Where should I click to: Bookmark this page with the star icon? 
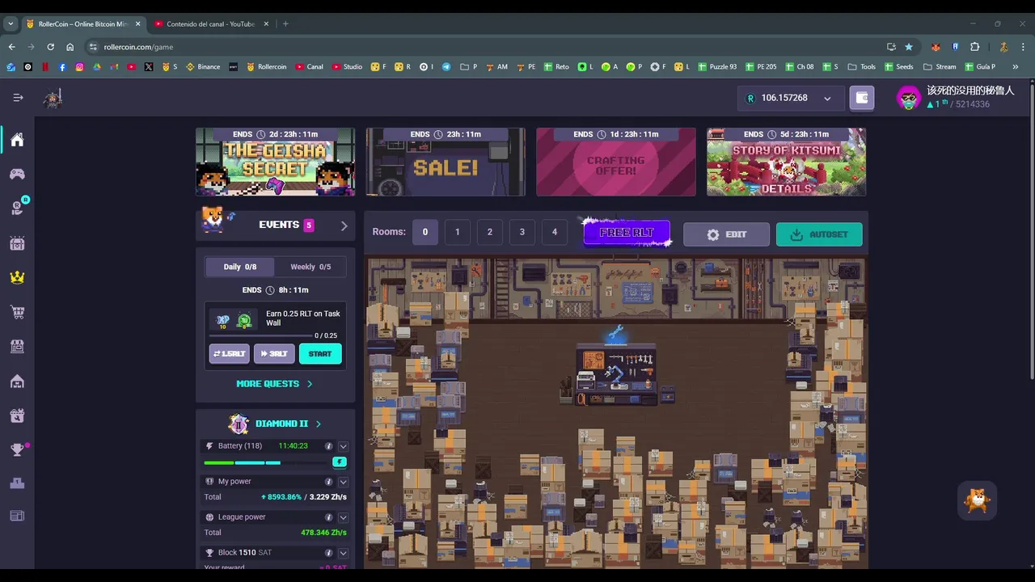(x=909, y=47)
